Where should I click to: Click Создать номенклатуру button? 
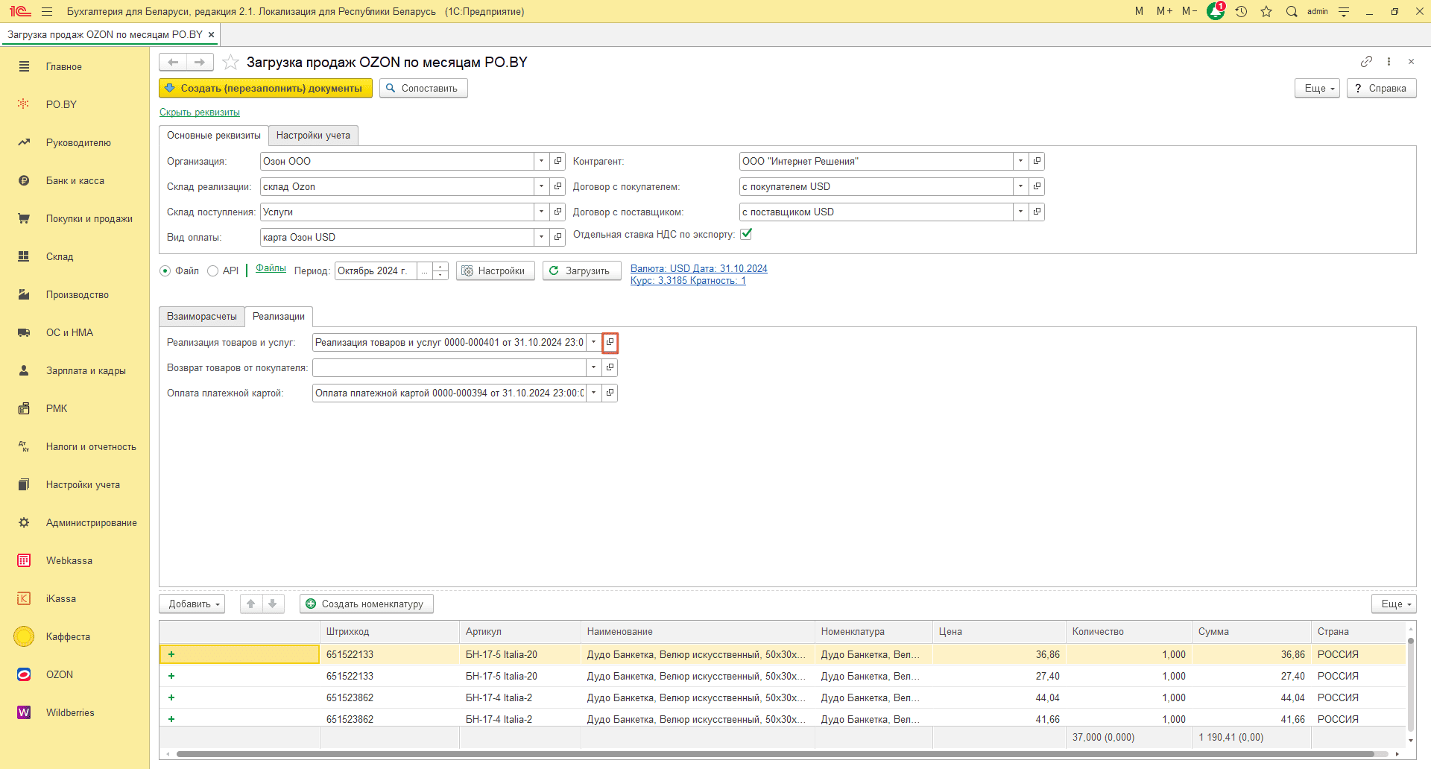[x=367, y=604]
